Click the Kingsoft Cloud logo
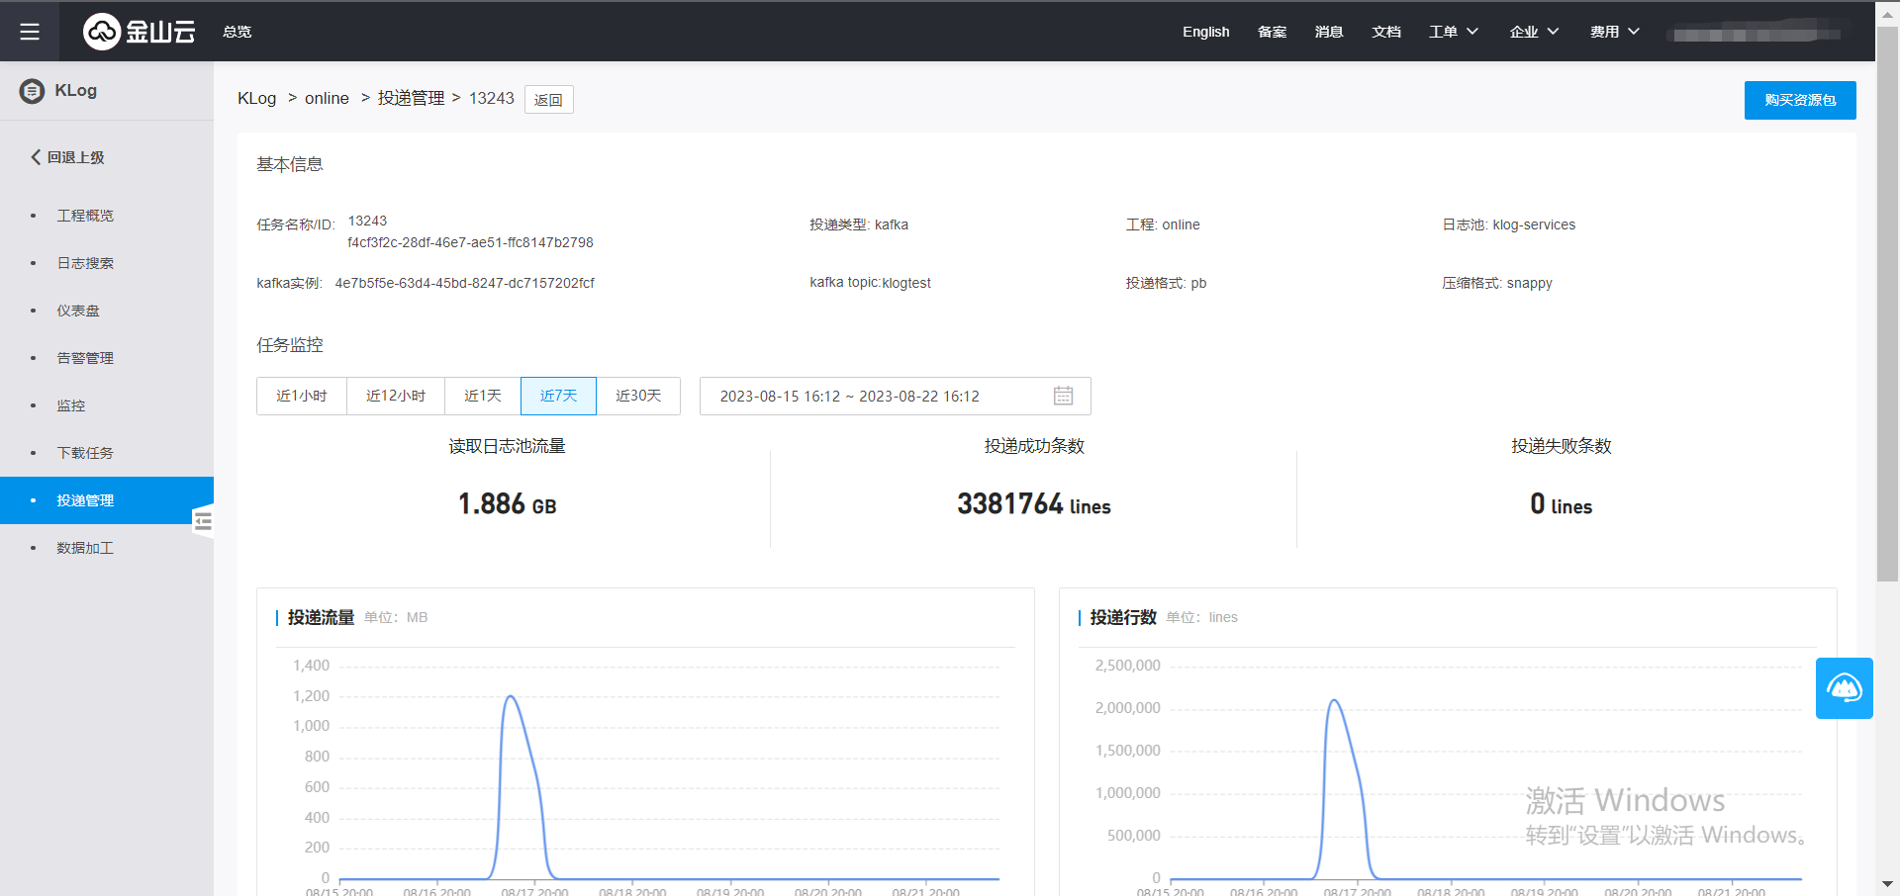Viewport: 1900px width, 896px height. coord(139,32)
